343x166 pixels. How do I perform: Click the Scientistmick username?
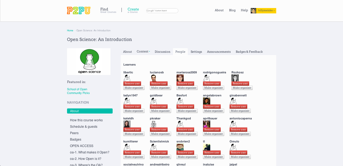[160, 141]
